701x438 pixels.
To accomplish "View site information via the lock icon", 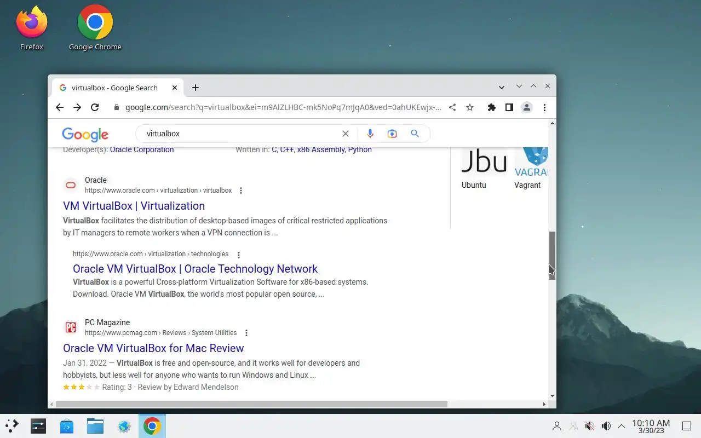I will [116, 107].
